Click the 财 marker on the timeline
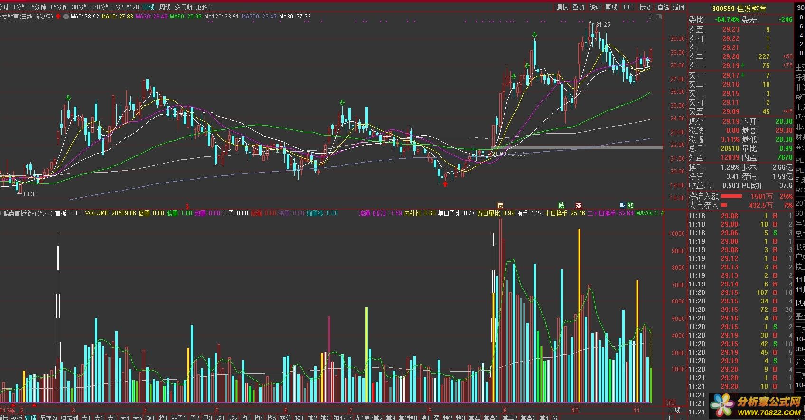805x420 pixels. point(623,205)
